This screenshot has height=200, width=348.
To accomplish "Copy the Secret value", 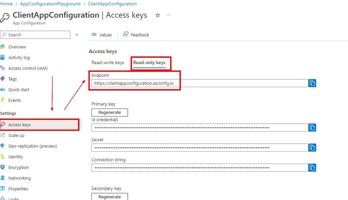I will (312, 147).
